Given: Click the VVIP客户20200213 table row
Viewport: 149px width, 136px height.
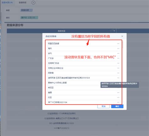Looking at the screenshot, I should pos(62,128).
